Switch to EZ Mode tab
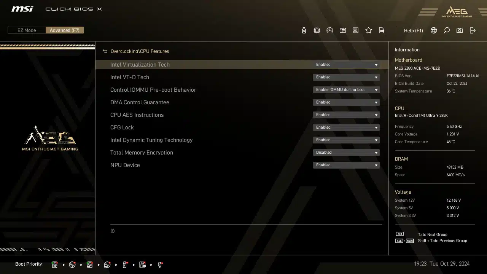The height and width of the screenshot is (274, 487). 27,30
